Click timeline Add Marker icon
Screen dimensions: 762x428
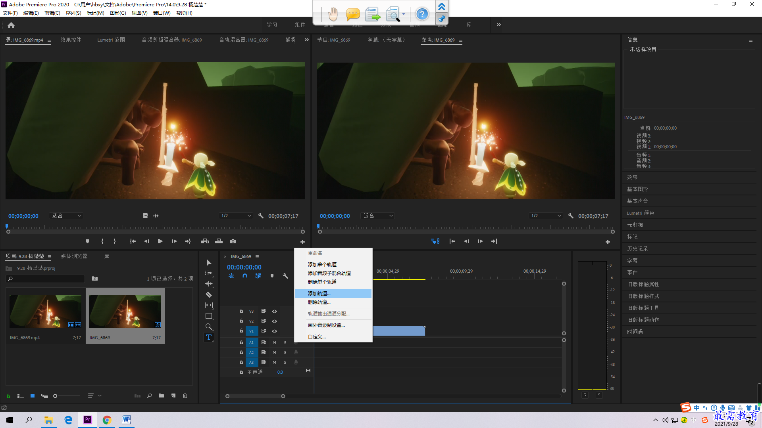[x=272, y=276]
